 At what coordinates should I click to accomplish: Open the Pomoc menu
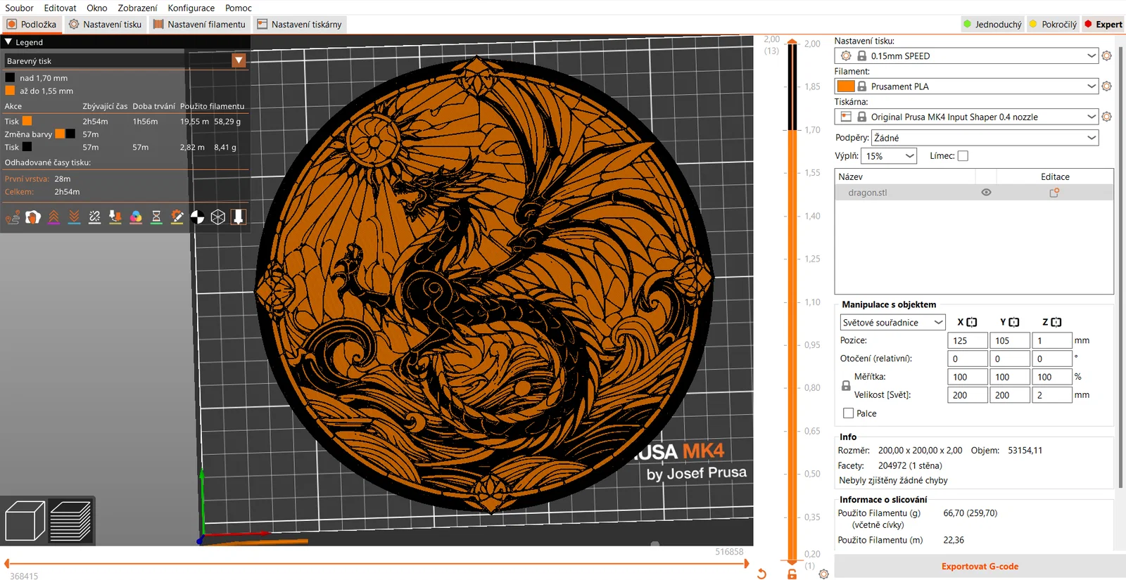click(x=239, y=8)
